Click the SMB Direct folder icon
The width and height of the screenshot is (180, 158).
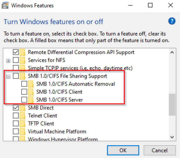click(x=23, y=108)
